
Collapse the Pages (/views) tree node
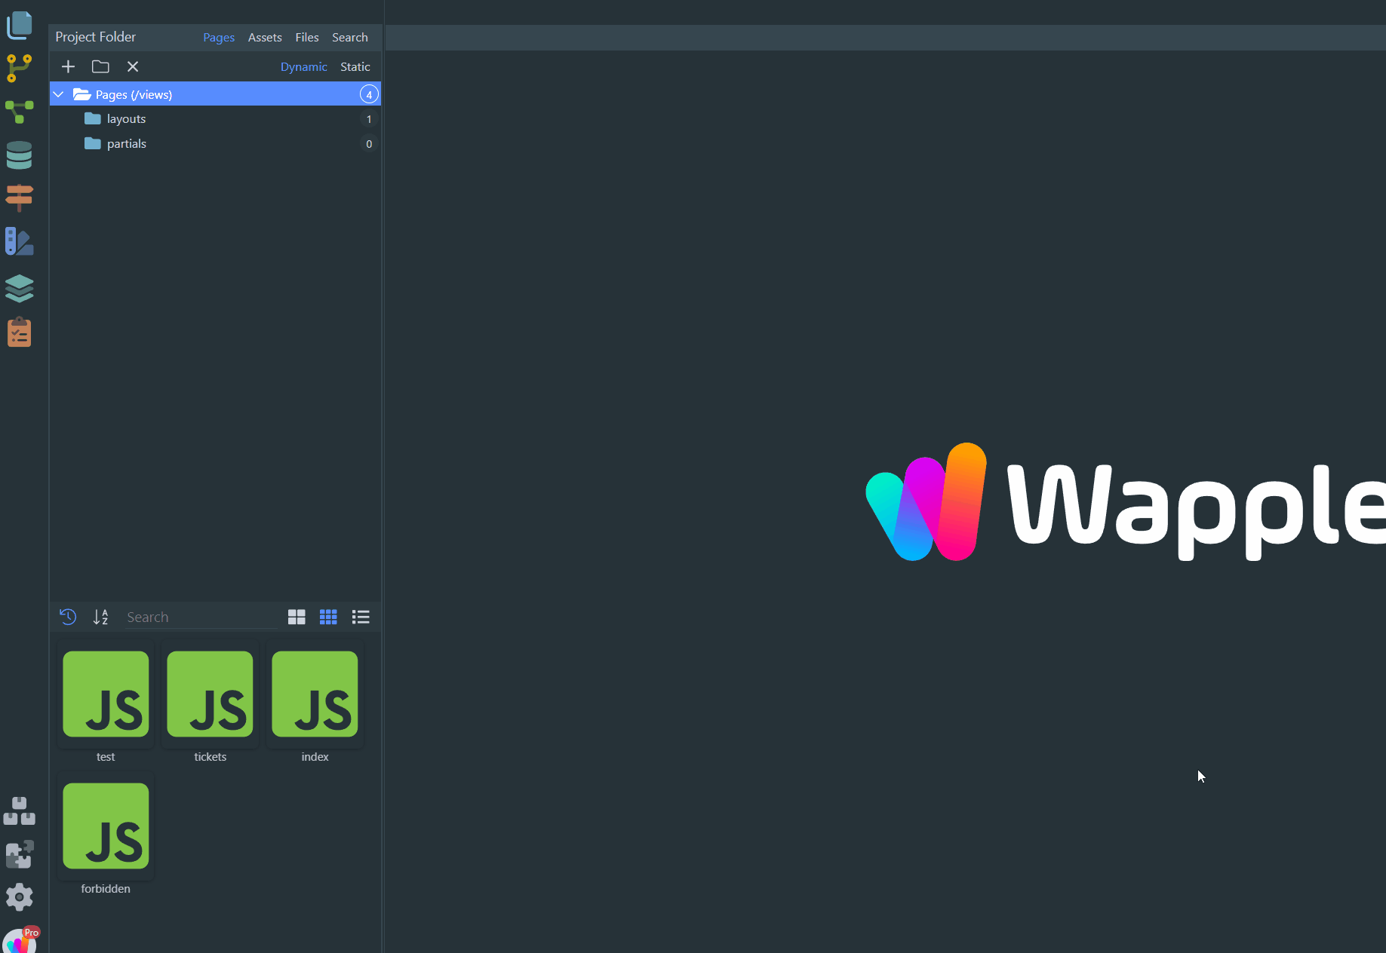[59, 94]
